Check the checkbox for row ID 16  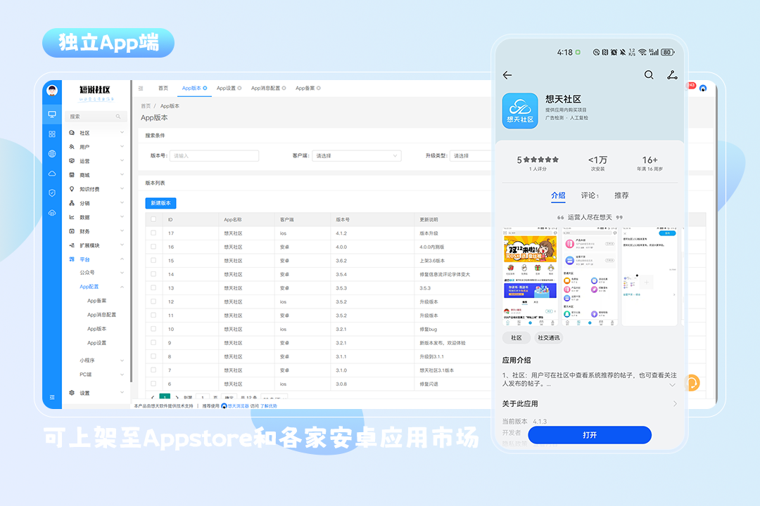click(153, 247)
